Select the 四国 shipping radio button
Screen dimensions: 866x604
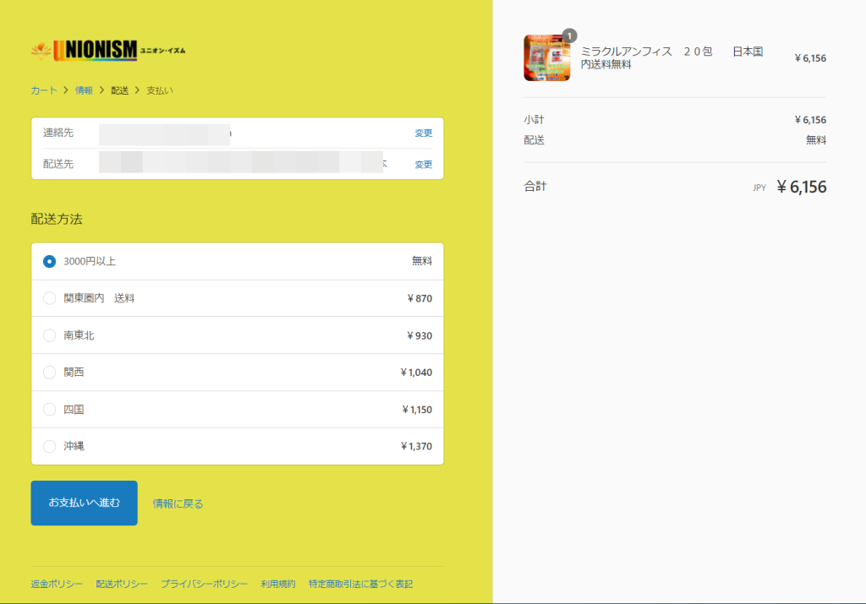tap(50, 410)
